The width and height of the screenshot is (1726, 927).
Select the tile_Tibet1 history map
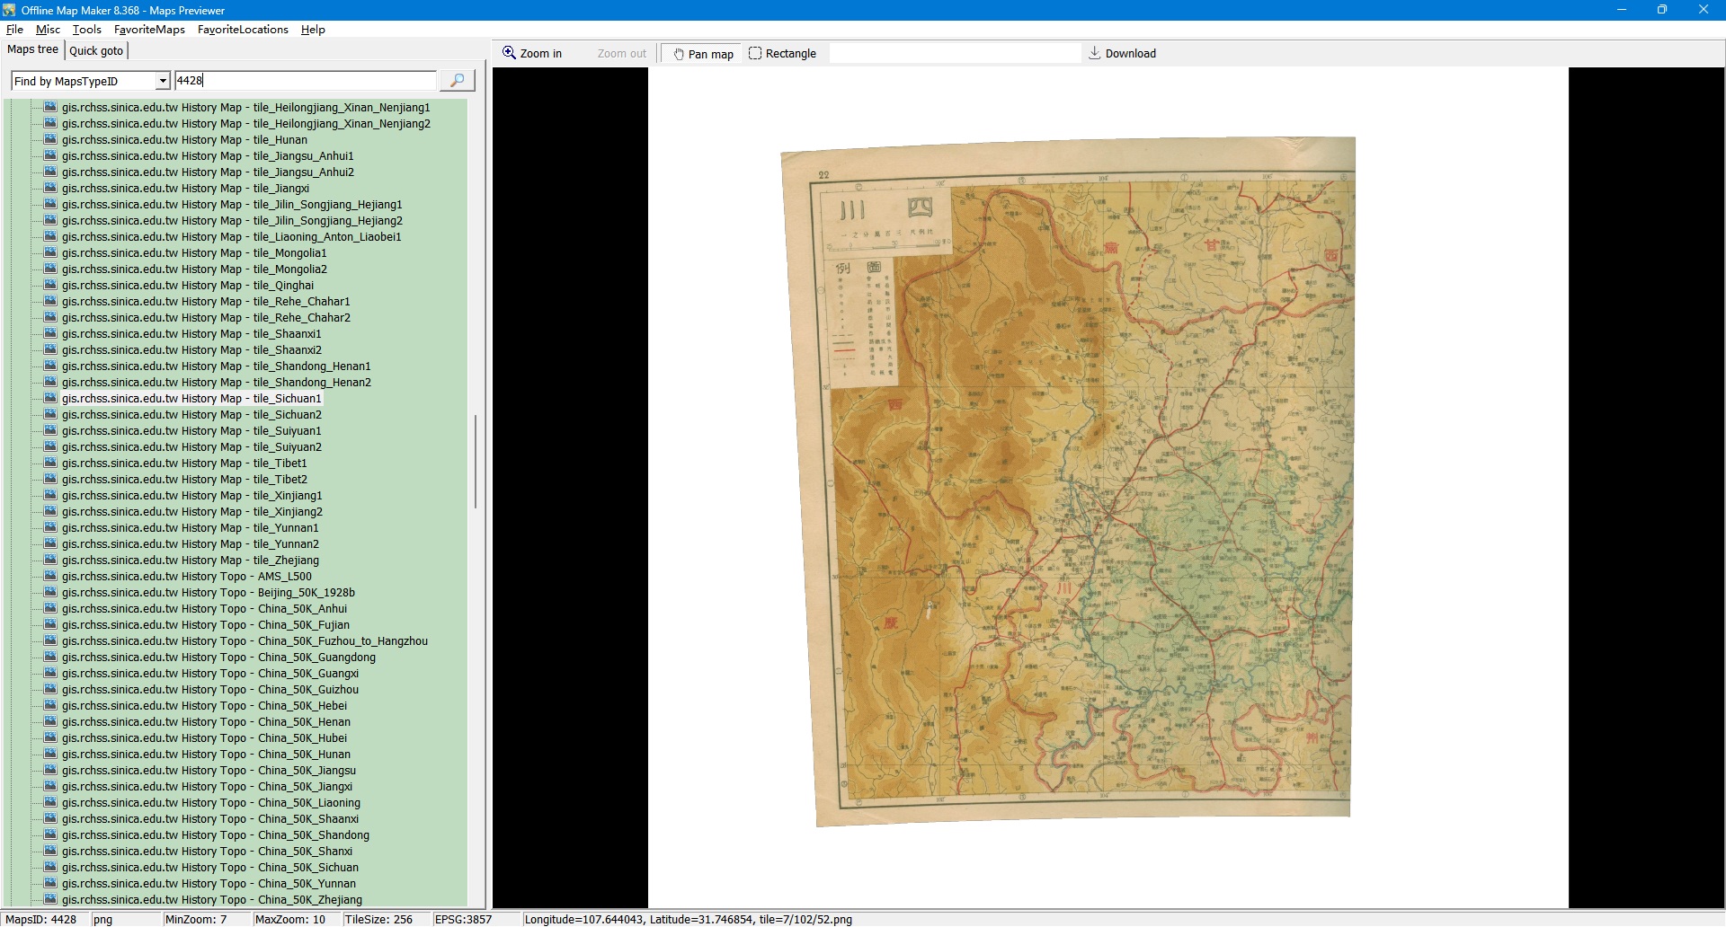point(184,463)
